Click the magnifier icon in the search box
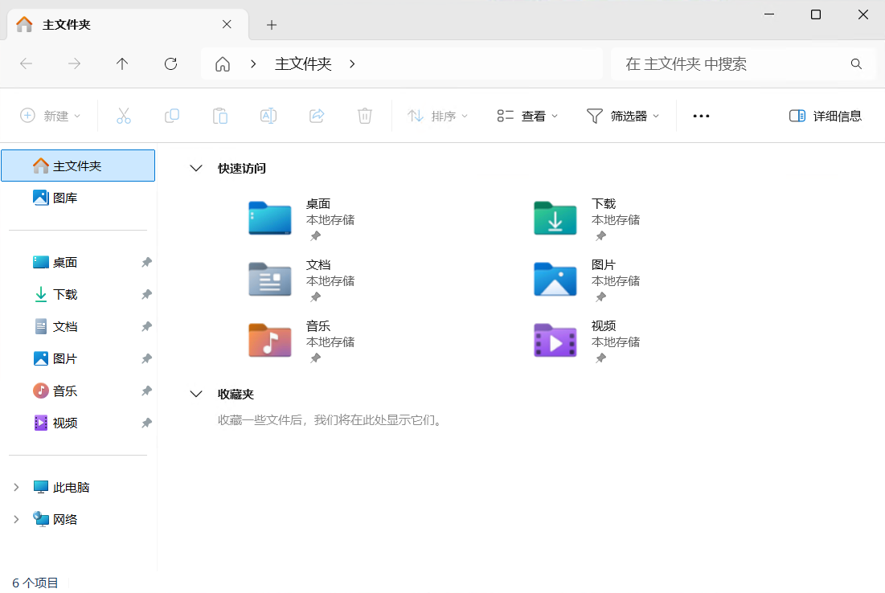 point(856,63)
